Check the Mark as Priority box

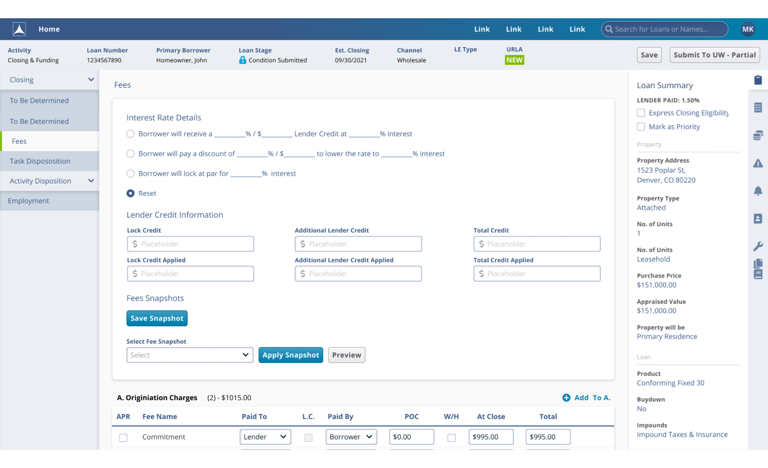click(641, 127)
